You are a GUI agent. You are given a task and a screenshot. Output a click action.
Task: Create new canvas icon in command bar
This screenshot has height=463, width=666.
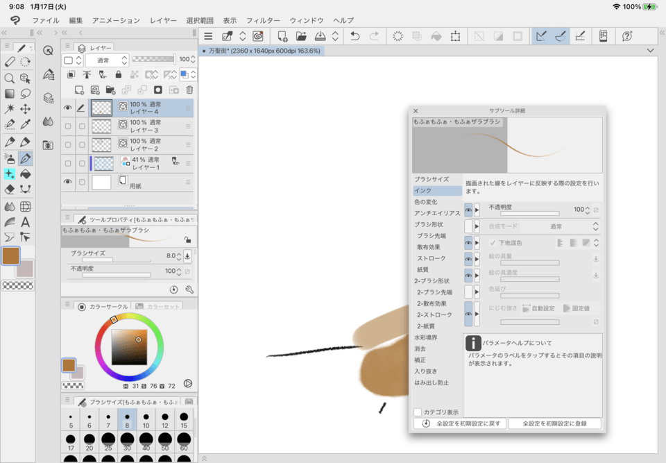click(282, 36)
